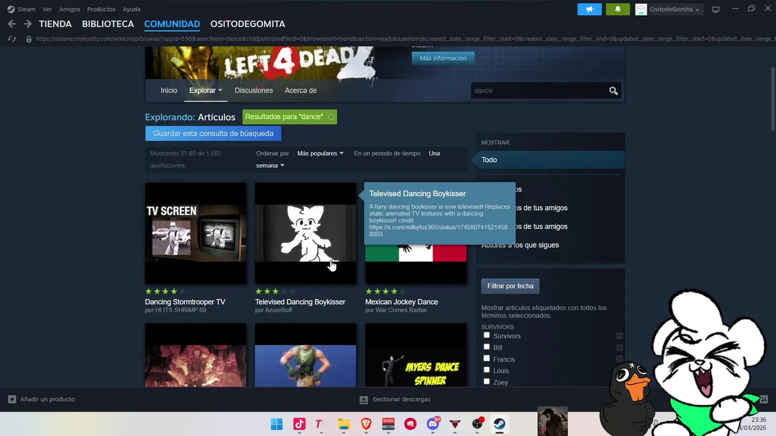Open the pink T app in taskbar
776x436 pixels.
pyautogui.click(x=319, y=424)
